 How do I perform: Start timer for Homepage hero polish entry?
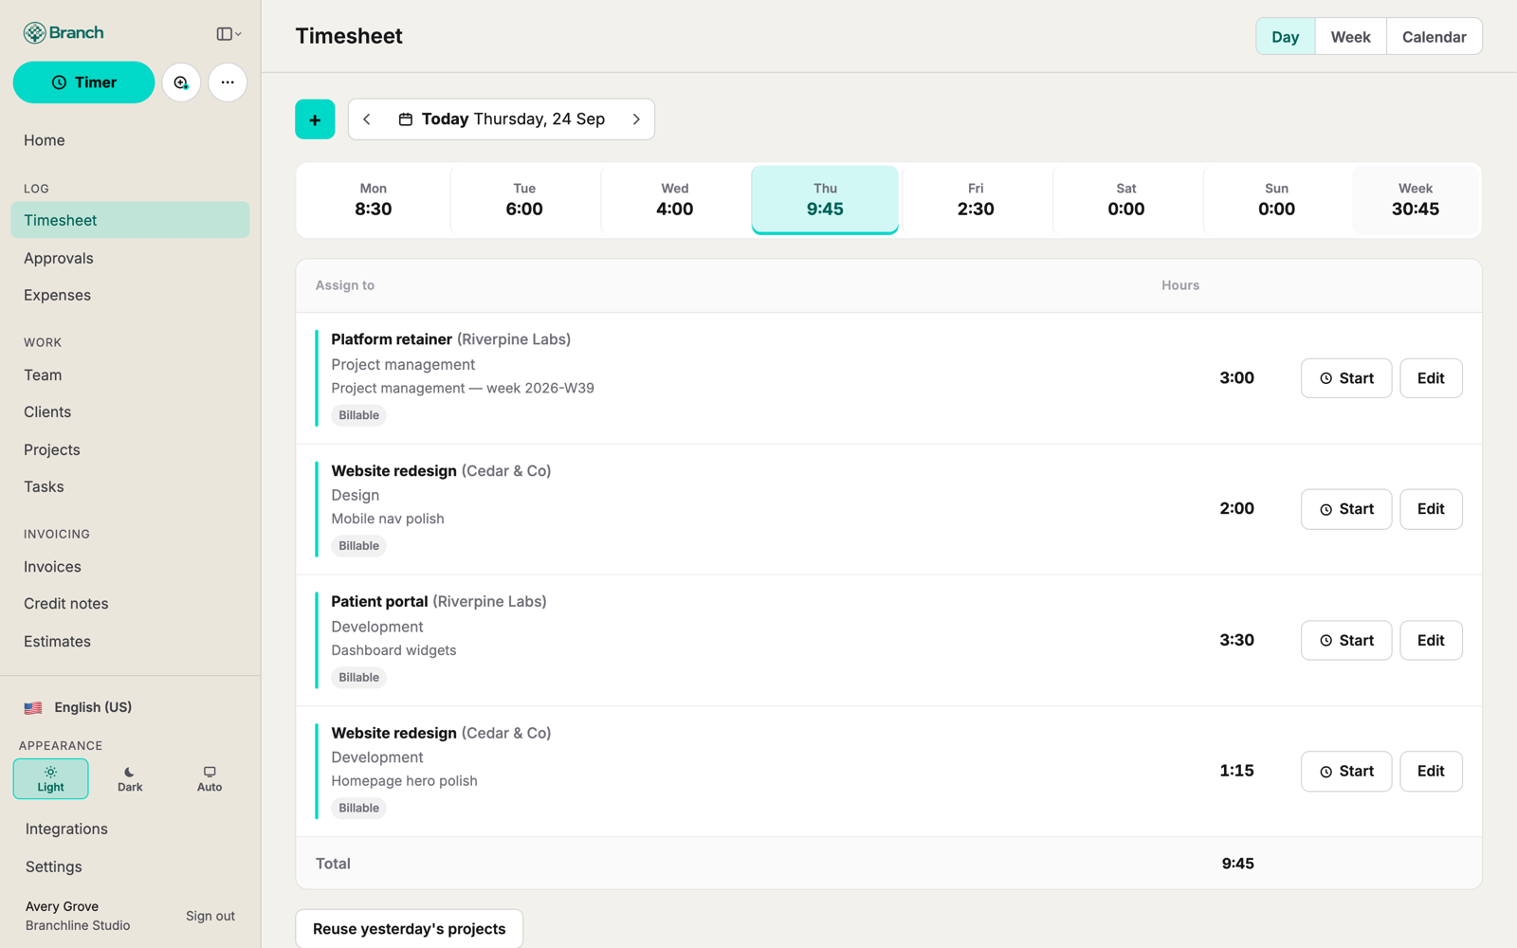1346,772
